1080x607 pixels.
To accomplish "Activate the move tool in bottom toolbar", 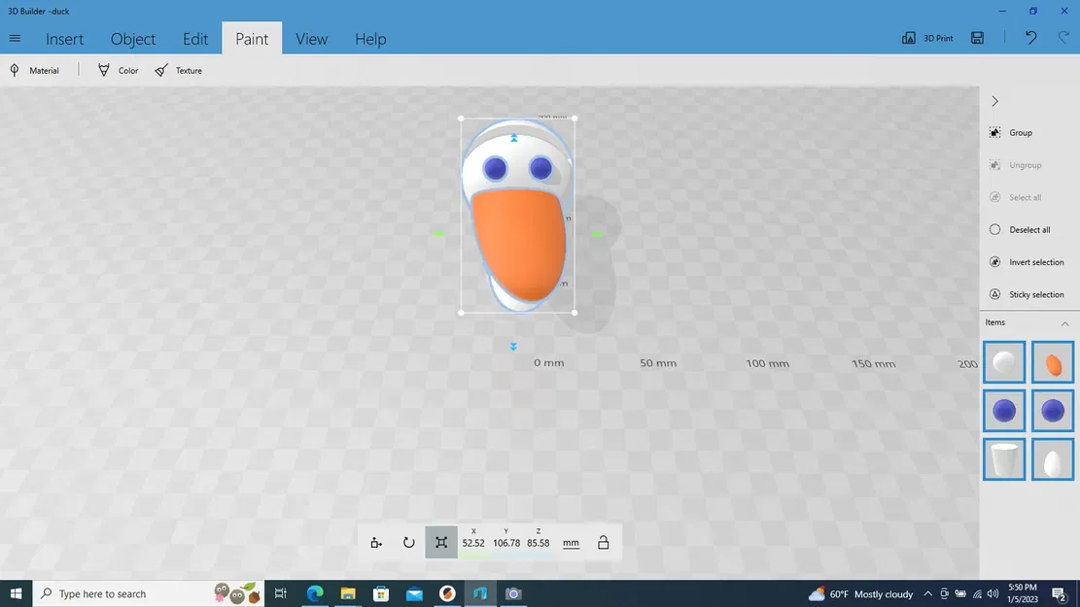I will coord(376,542).
